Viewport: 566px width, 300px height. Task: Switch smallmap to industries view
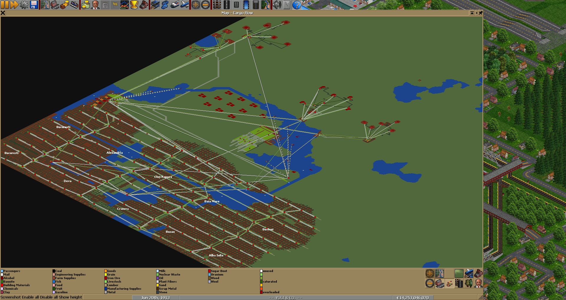478,273
